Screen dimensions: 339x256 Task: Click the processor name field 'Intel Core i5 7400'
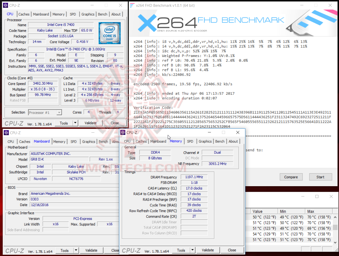tap(61, 25)
